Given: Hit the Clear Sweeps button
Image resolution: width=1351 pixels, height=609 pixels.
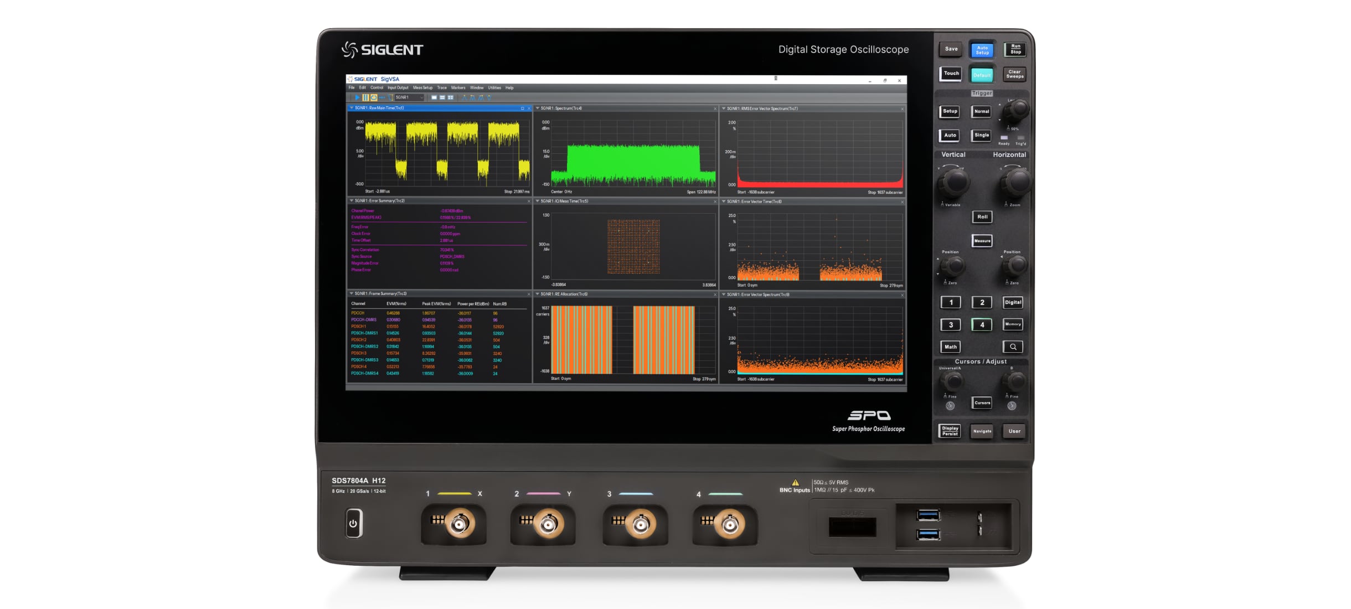Looking at the screenshot, I should [x=1014, y=74].
